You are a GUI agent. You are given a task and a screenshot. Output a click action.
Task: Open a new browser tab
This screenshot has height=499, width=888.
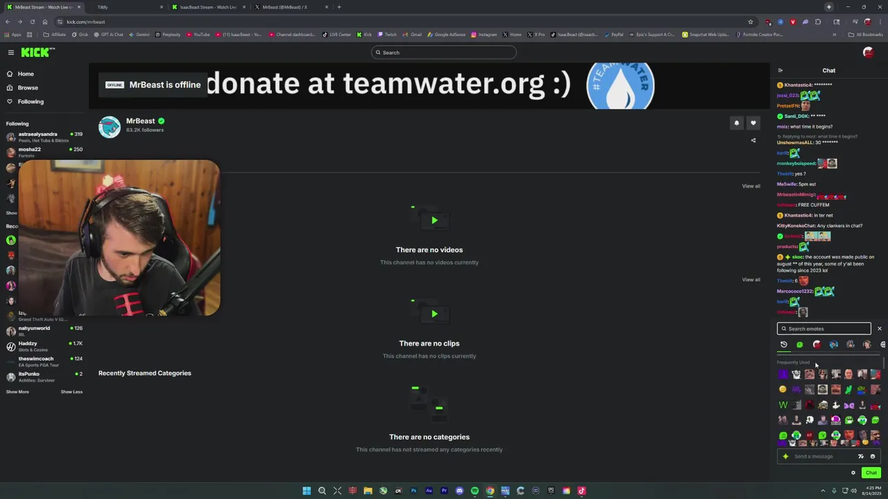tap(339, 7)
